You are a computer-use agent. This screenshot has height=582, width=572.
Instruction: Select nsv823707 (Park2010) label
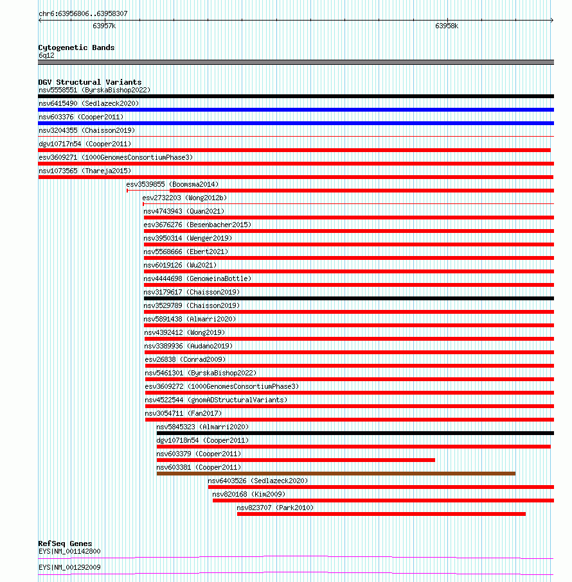[276, 508]
